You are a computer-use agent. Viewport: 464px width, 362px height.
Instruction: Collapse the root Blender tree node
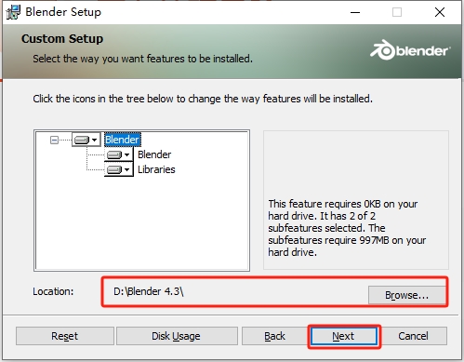pos(54,140)
